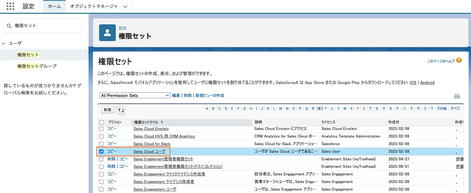Open the Android download link
The width and height of the screenshot is (471, 193).
[427, 83]
